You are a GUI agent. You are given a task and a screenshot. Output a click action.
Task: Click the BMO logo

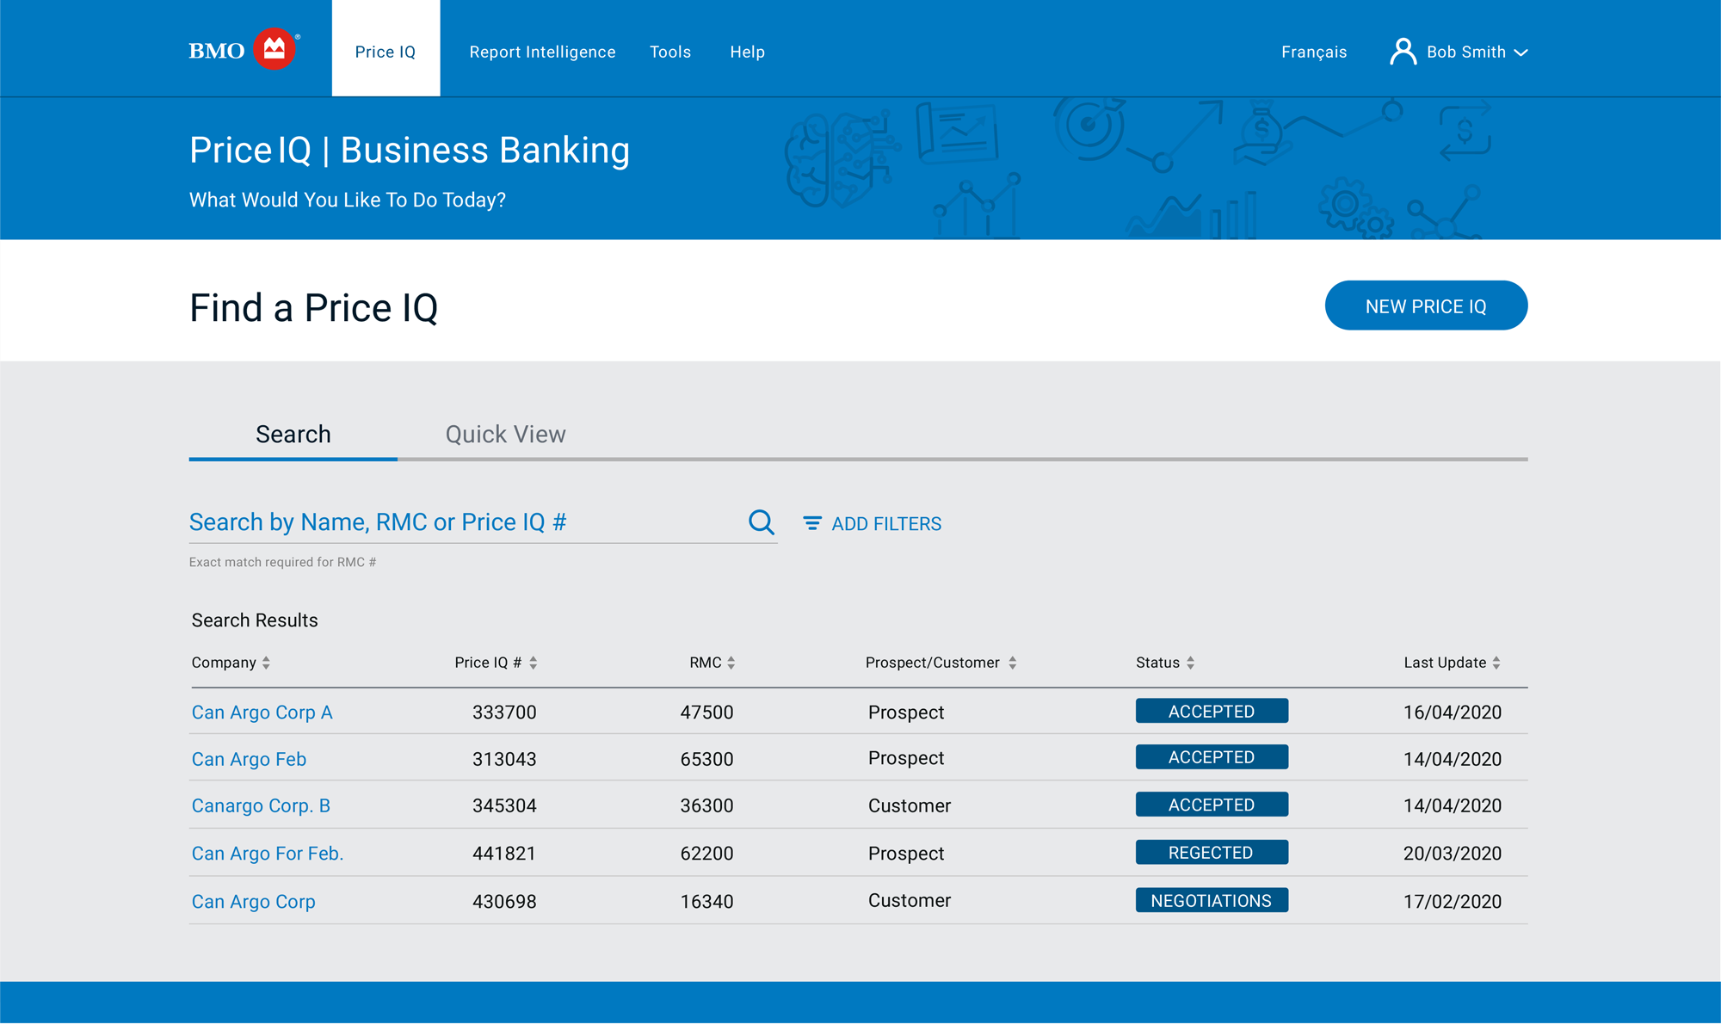[241, 49]
